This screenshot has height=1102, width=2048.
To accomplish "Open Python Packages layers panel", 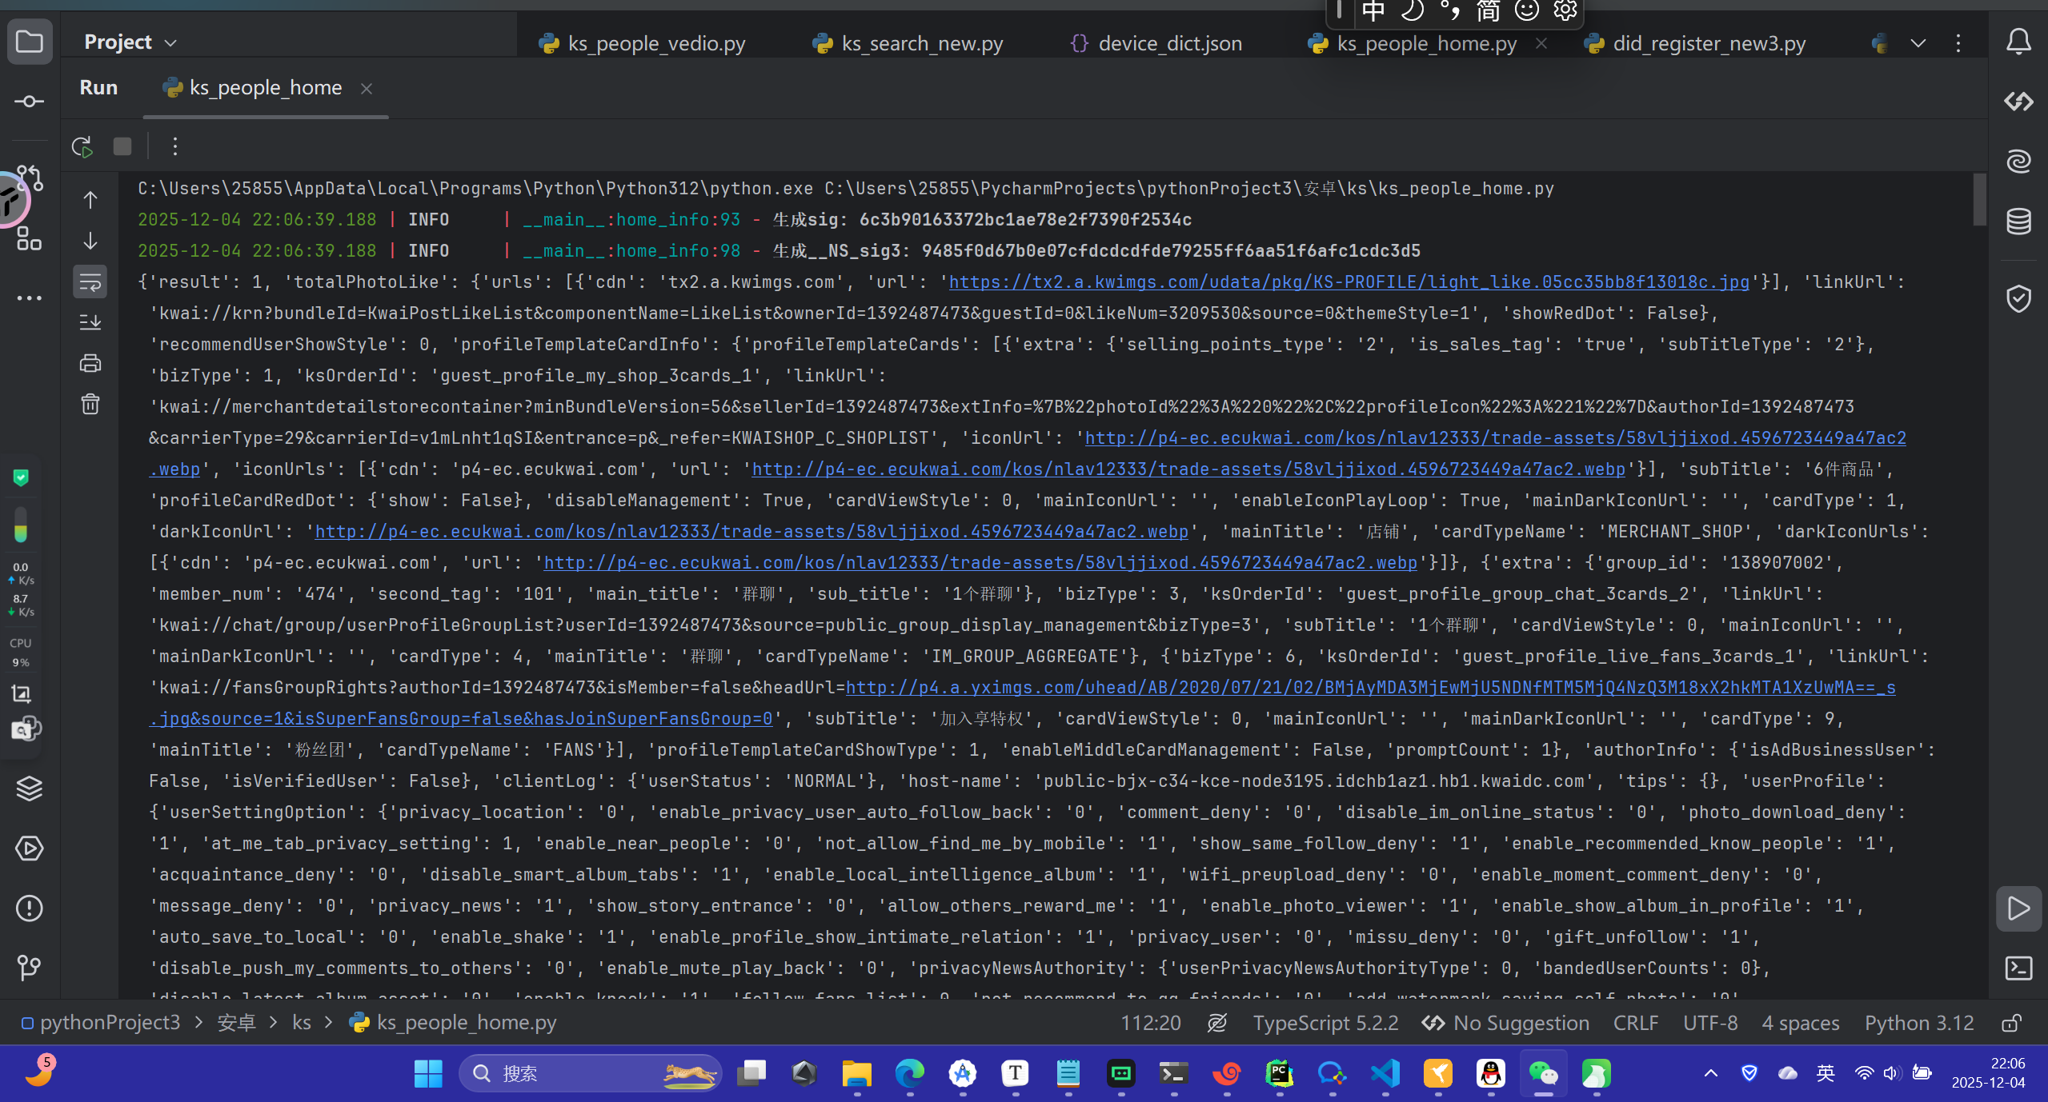I will point(30,789).
